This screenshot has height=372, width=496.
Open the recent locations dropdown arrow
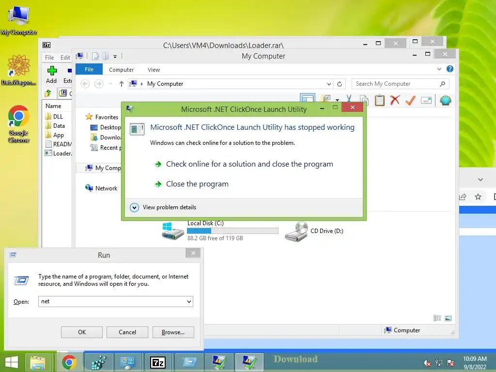[x=110, y=84]
